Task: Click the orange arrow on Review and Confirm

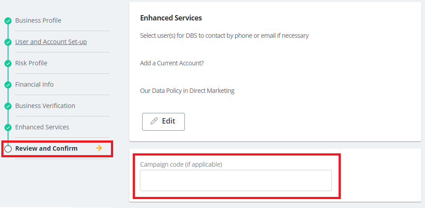Action: pos(99,148)
